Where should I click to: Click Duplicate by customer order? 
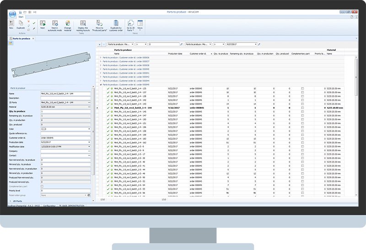(116, 24)
